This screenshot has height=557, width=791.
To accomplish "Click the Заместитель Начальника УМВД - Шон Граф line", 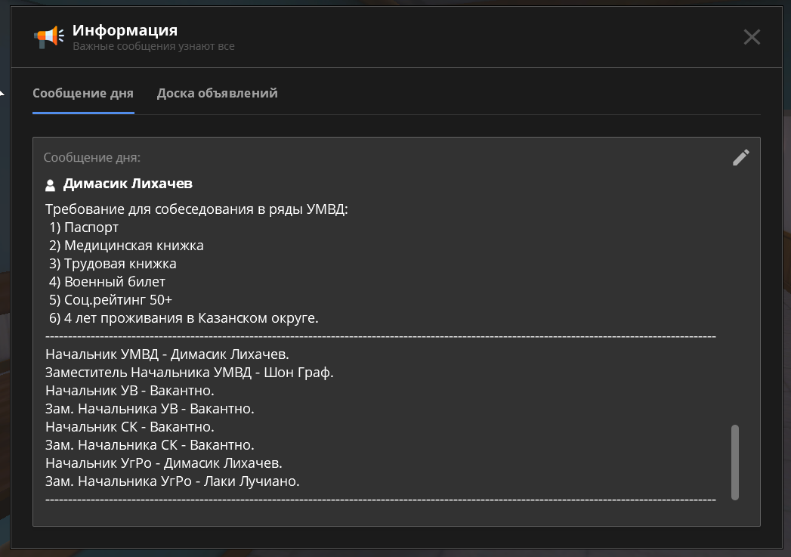I will pos(189,373).
